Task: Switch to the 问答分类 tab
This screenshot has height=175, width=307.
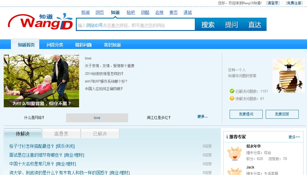Action: click(55, 45)
